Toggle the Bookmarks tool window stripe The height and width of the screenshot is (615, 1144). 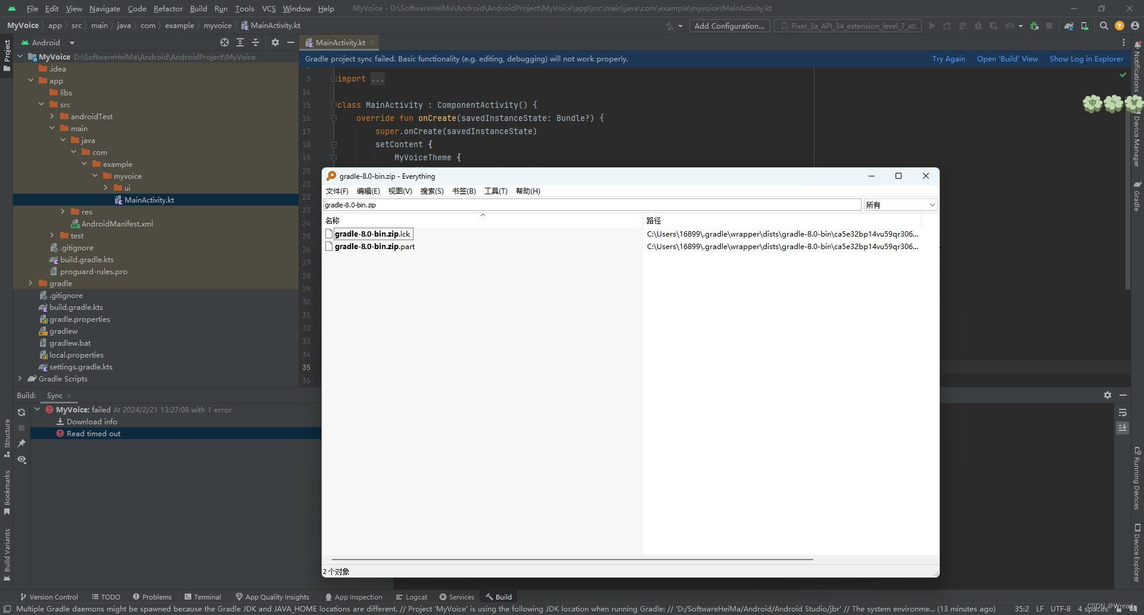pyautogui.click(x=7, y=493)
